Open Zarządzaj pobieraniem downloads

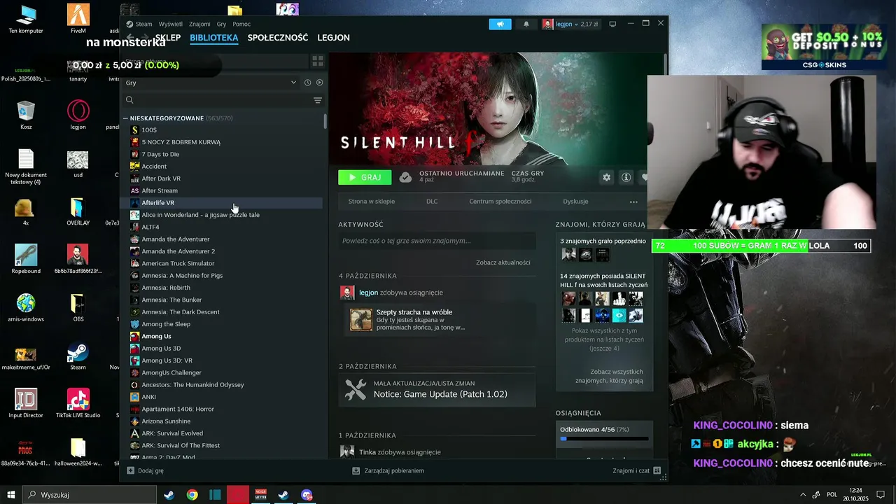388,471
